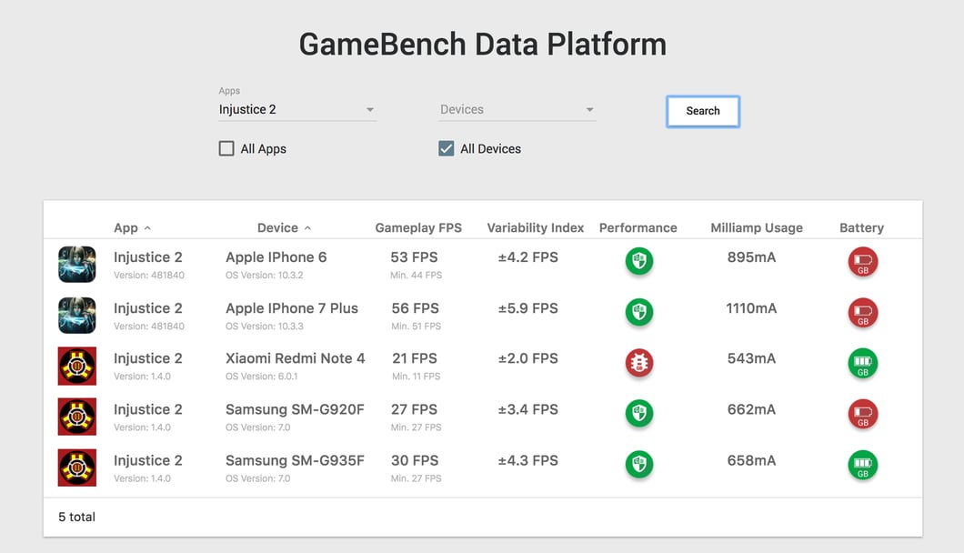Click the GameBench Data Platform title
Image resolution: width=964 pixels, height=553 pixels.
(x=481, y=43)
